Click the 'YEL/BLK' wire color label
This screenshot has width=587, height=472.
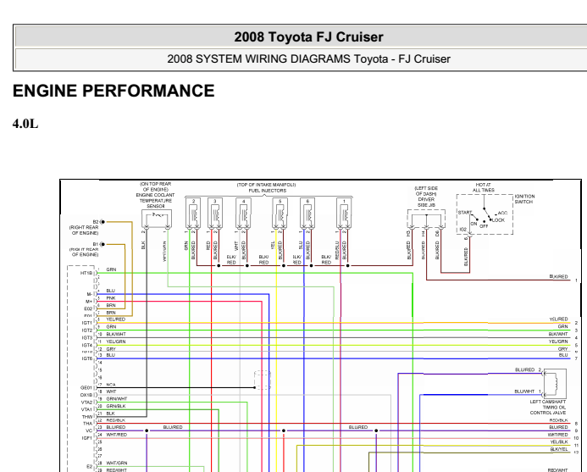tap(559, 442)
